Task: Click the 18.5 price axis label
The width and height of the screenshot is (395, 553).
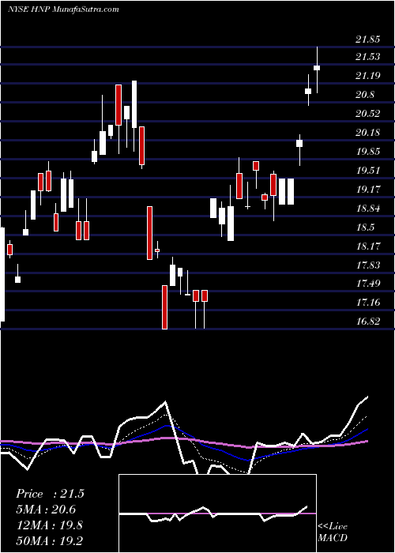Action: (x=365, y=228)
